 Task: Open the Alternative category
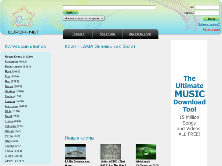[x=12, y=106]
